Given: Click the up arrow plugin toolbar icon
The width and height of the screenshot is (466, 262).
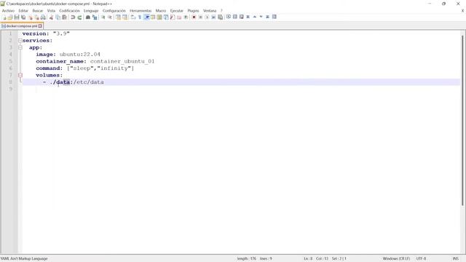Looking at the screenshot, I should click(x=254, y=17).
